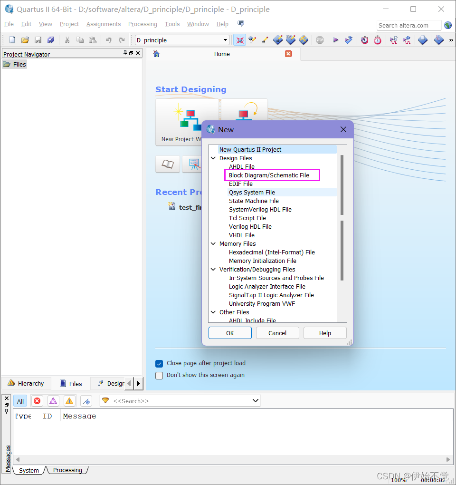
Task: Select Verilog HDL File in list
Action: tap(250, 227)
